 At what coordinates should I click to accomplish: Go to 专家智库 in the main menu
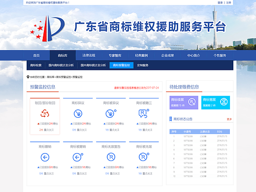click(x=115, y=56)
